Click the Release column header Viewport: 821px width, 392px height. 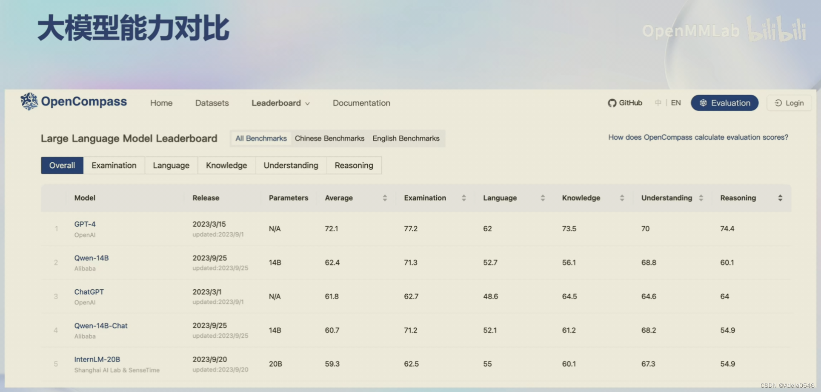tap(206, 198)
